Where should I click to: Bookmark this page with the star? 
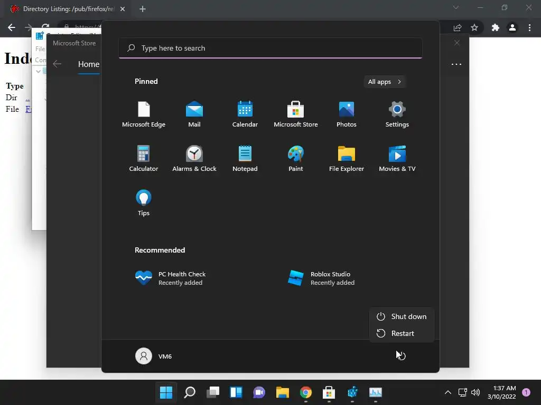pyautogui.click(x=474, y=27)
